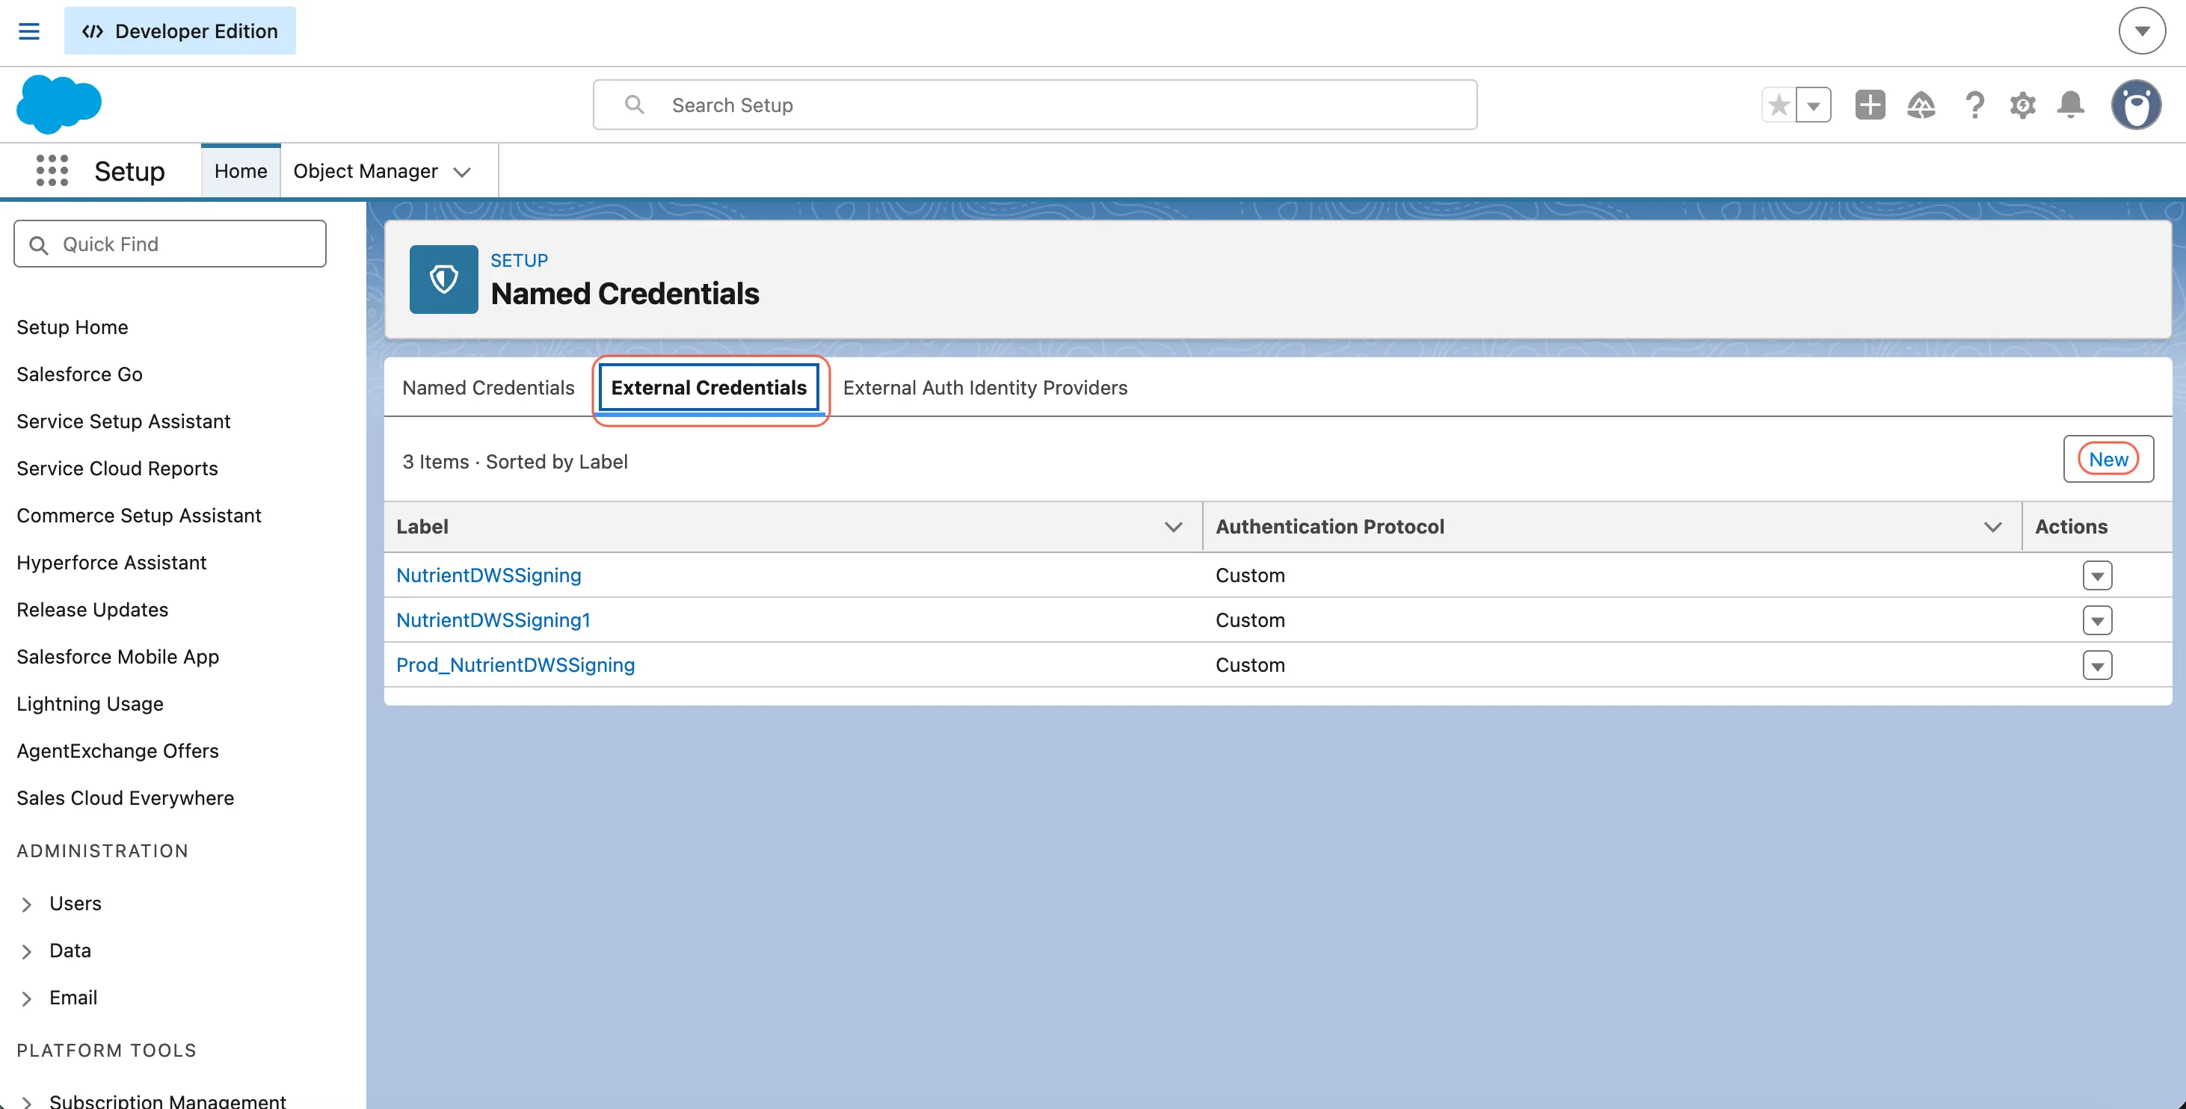Viewport: 2186px width, 1109px height.
Task: Click the first row's Custom protocol cell
Action: coord(1250,575)
